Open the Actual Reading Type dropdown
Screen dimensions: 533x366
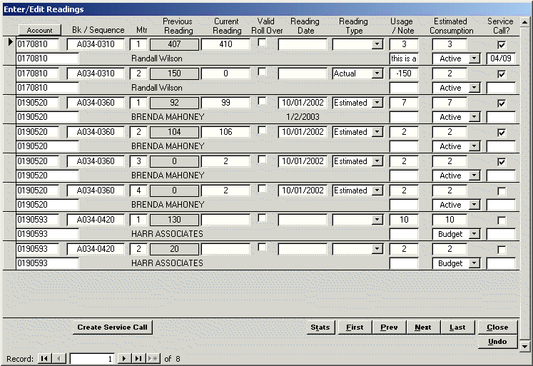pos(377,73)
